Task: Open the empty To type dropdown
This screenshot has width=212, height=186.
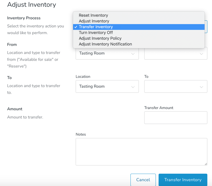Action: coord(176,87)
